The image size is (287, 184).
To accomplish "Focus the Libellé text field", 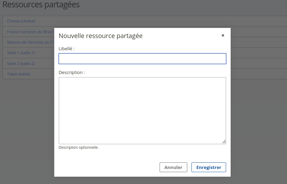I will point(142,59).
